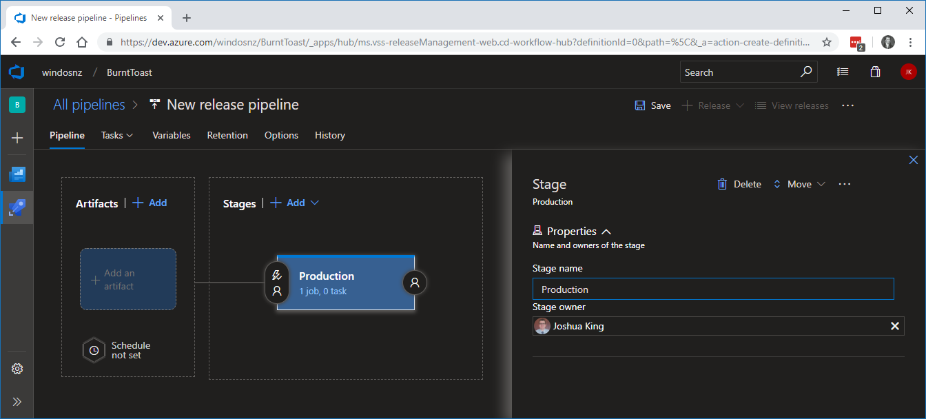
Task: Bookmark this page with star icon
Action: 827,42
